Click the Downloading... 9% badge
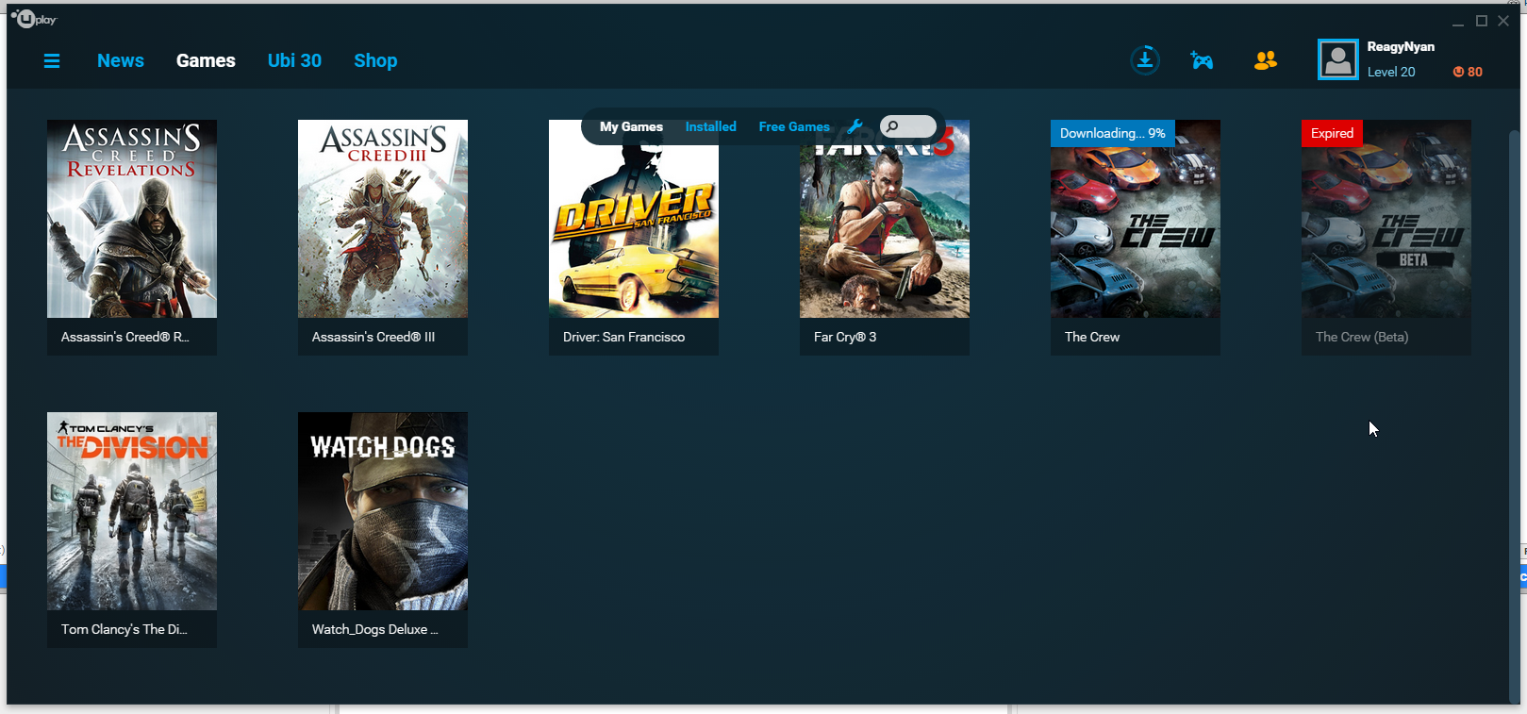1527x714 pixels. click(1112, 133)
